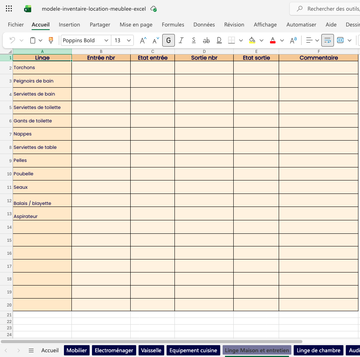360x357 pixels.
Task: Apply fill color bucket icon
Action: click(252, 40)
